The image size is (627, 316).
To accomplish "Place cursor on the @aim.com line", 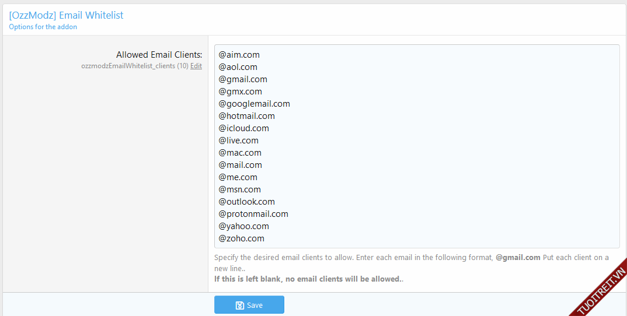I will pyautogui.click(x=239, y=55).
